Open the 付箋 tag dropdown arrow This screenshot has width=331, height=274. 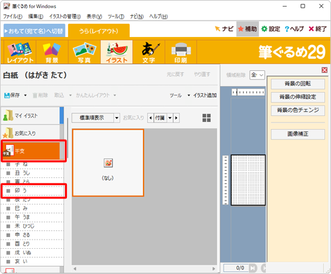click(170, 118)
